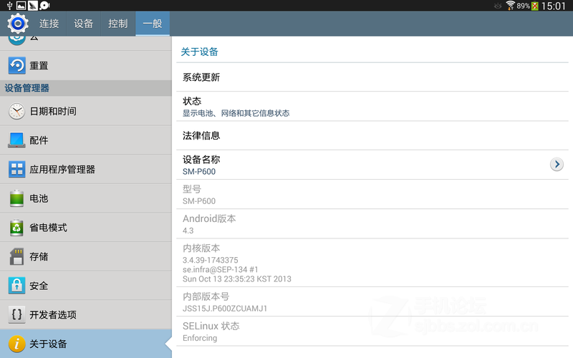Tap the chat bubble notification icon
This screenshot has width=573, height=358.
tap(44, 6)
